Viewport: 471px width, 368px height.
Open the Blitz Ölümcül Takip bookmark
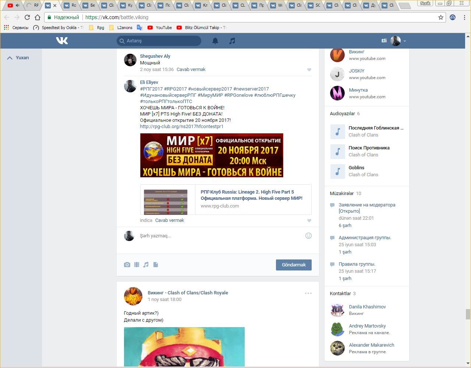(x=201, y=28)
